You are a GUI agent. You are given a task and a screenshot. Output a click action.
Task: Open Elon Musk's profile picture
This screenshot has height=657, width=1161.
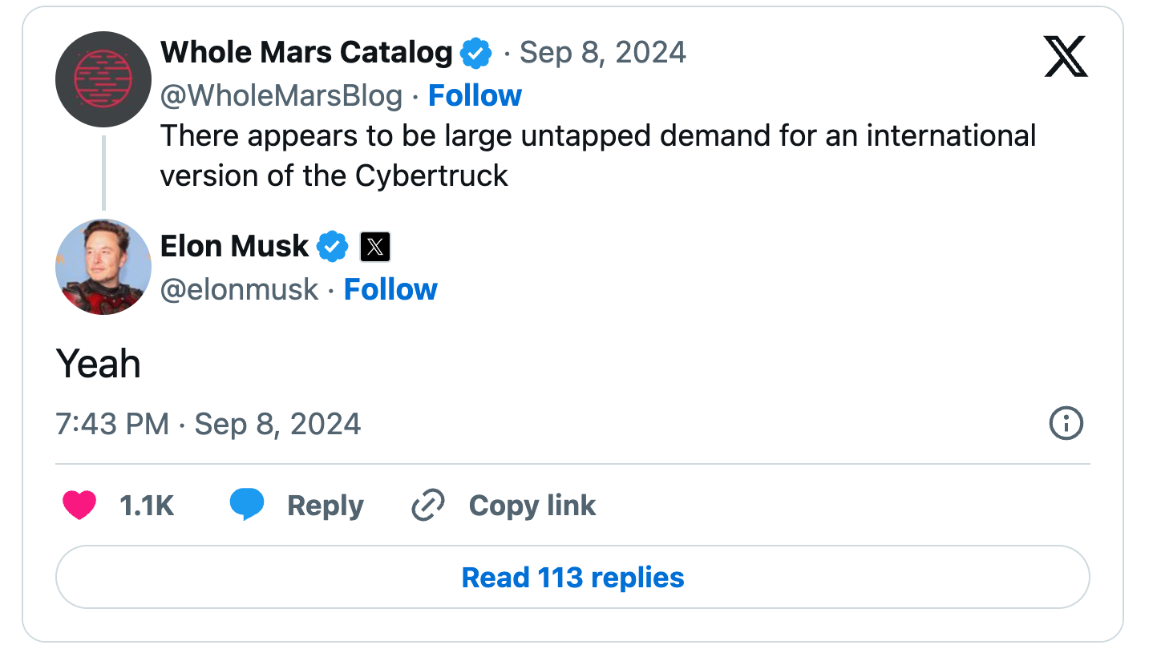(x=103, y=267)
